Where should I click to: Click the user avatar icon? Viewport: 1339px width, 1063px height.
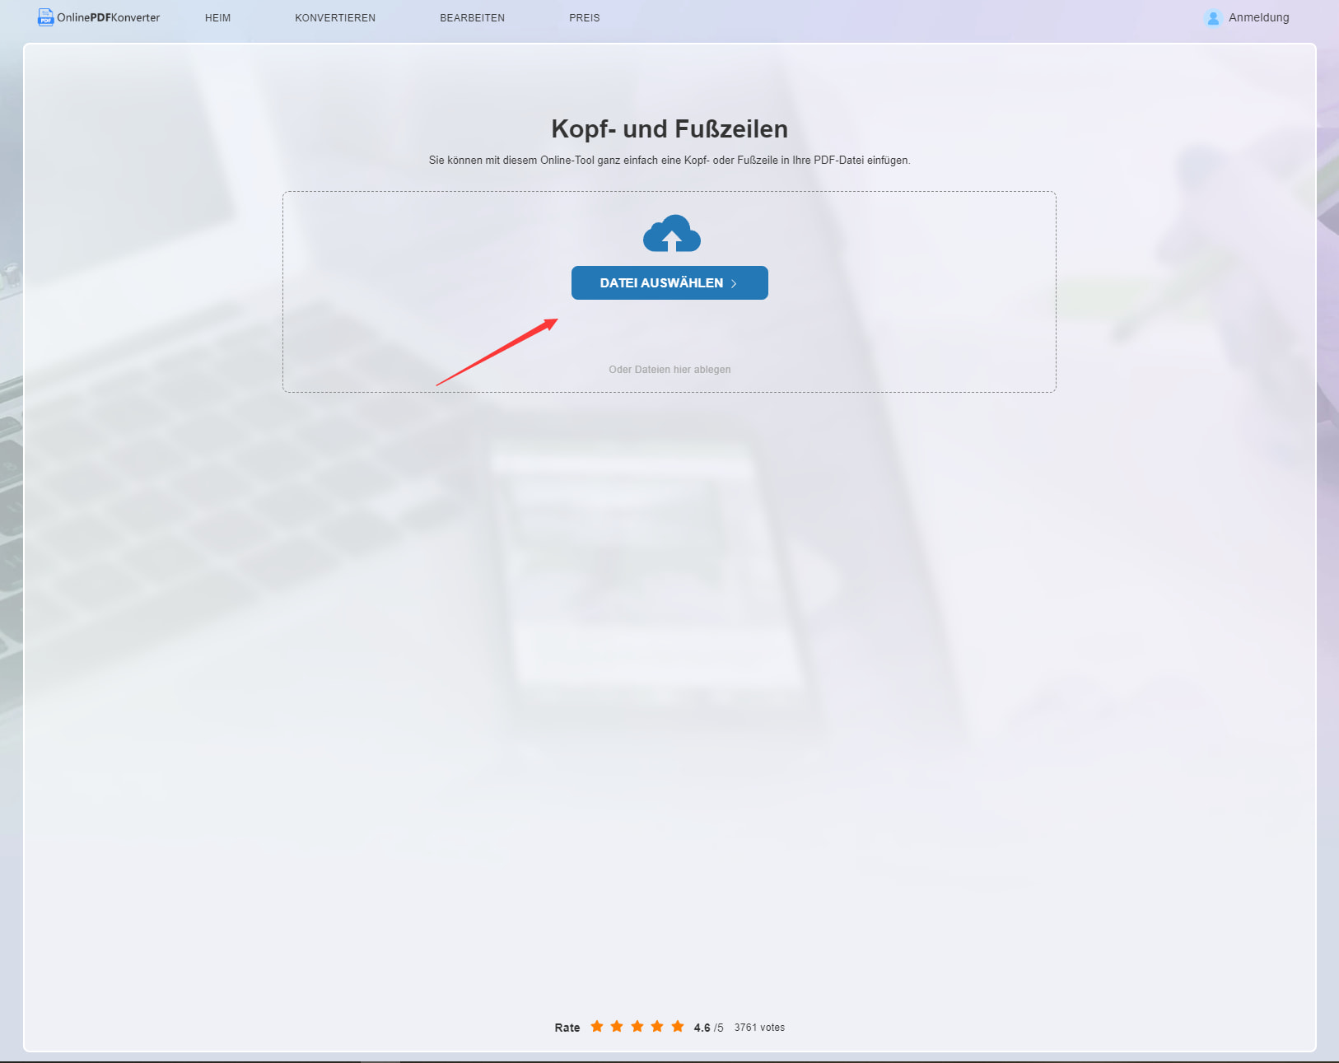tap(1212, 18)
